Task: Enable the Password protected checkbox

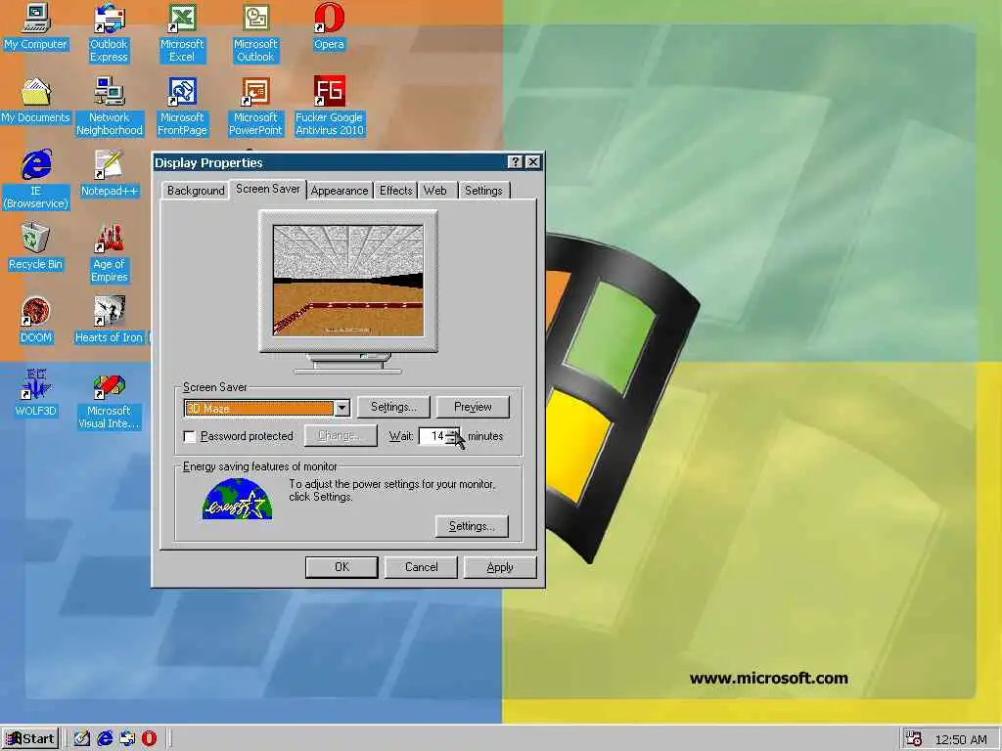Action: point(190,436)
